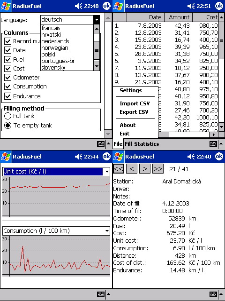Sort by Date column header
Image resolution: width=225 pixels, height=301 pixels.
pyautogui.click(x=145, y=17)
